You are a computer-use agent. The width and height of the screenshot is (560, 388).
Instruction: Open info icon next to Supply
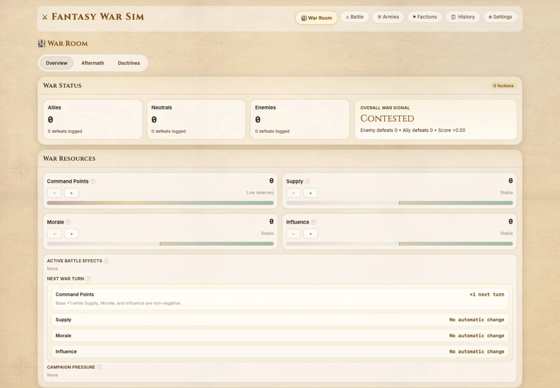click(x=307, y=181)
